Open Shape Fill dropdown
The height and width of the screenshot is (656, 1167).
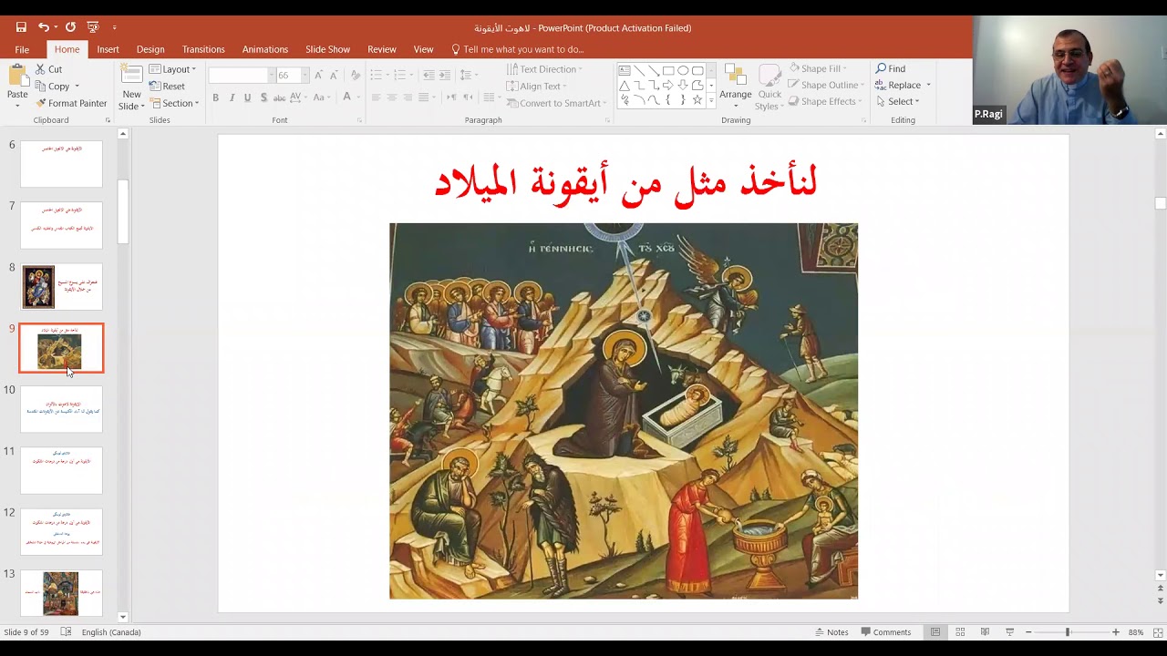coord(818,68)
